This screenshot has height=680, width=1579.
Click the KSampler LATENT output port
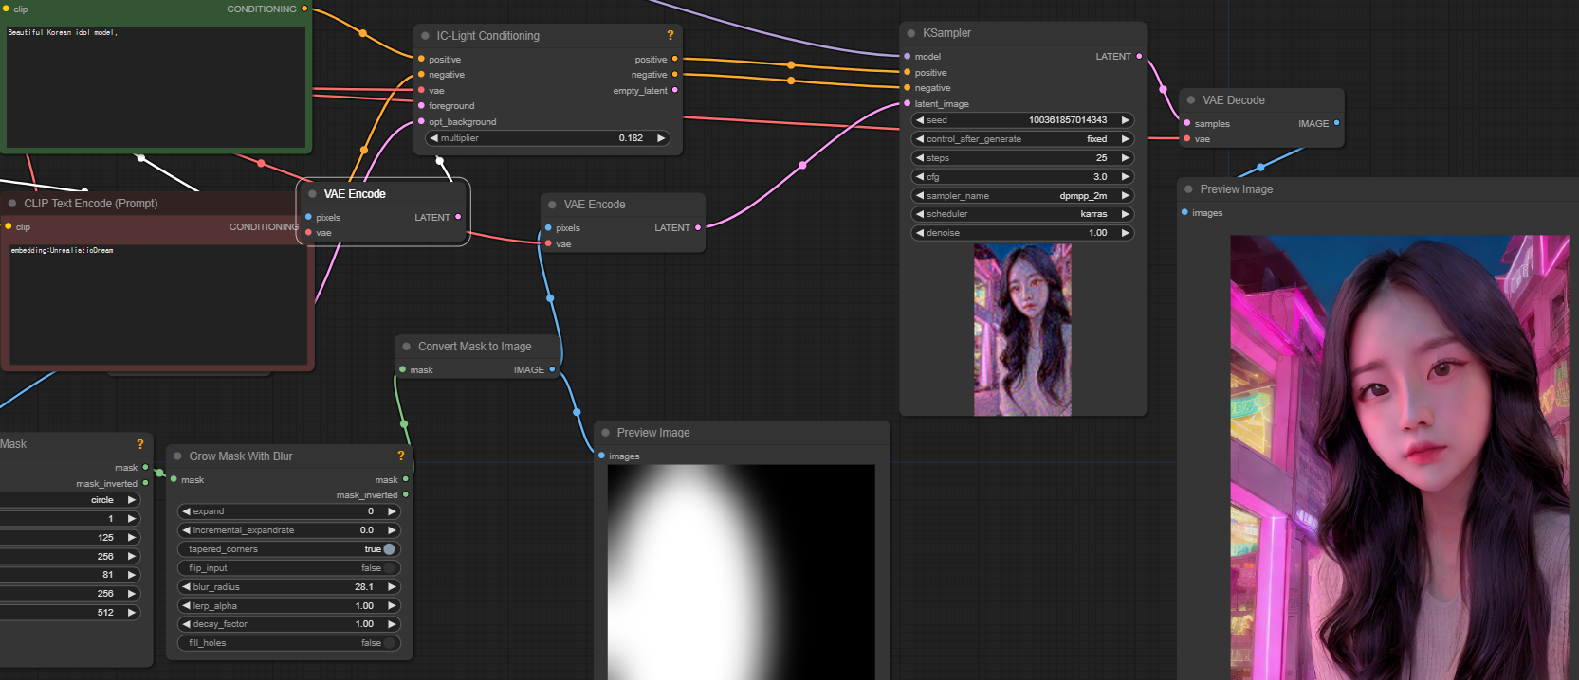(x=1139, y=56)
